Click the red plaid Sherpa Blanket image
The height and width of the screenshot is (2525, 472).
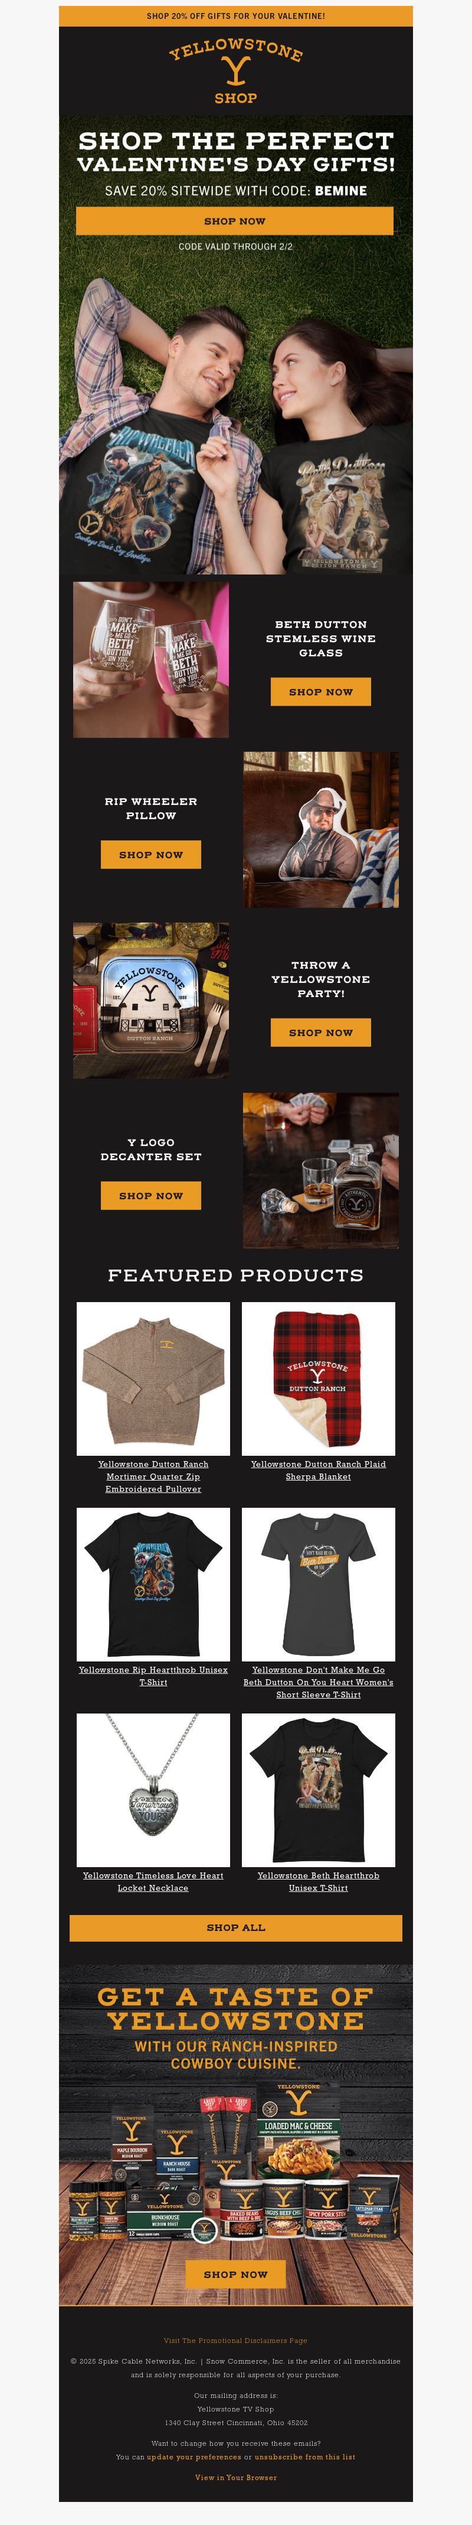point(318,1378)
